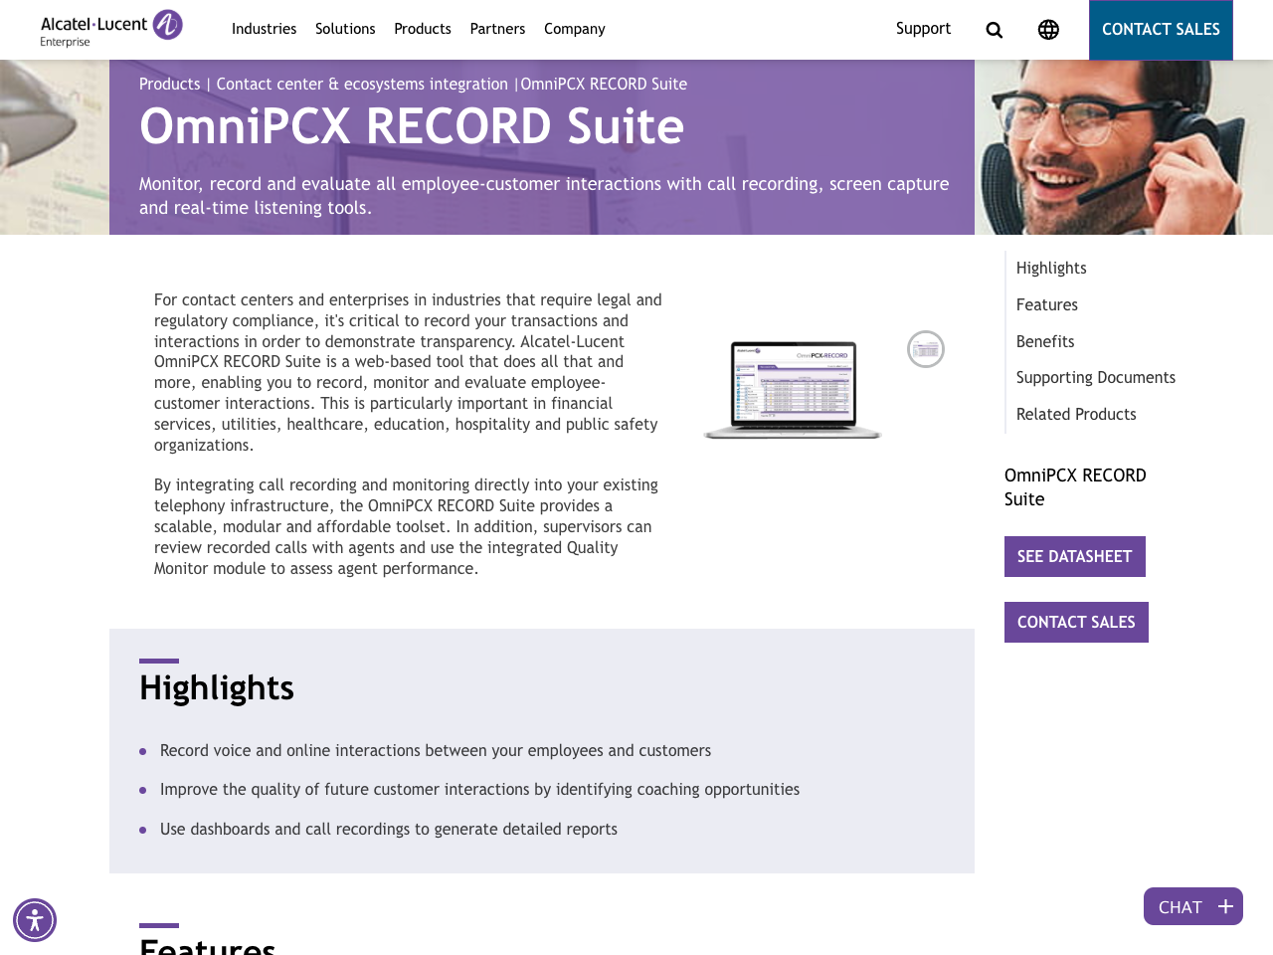Click the See Datasheet button
Viewport: 1273px width, 955px height.
point(1075,556)
